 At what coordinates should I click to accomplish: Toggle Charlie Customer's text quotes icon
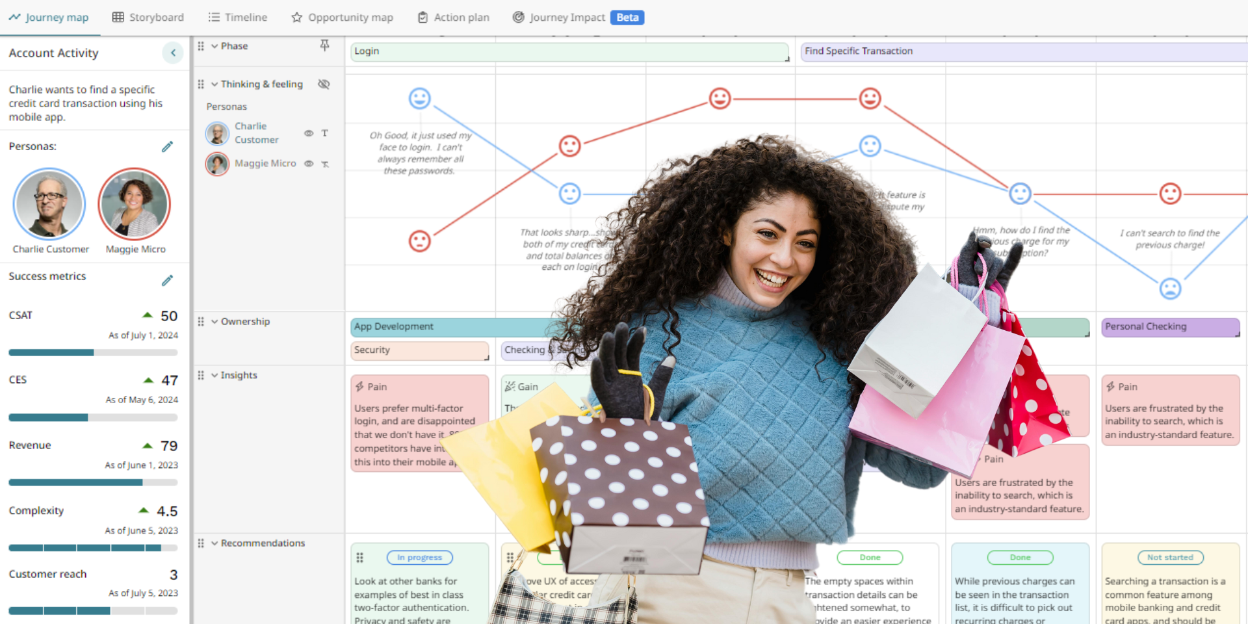coord(325,133)
